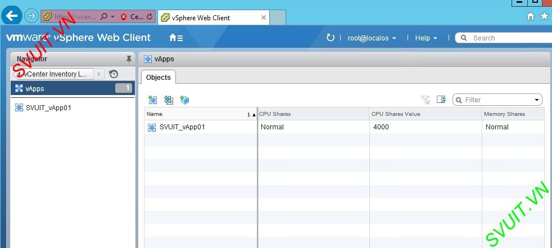Sort by the CPU Shares column header
This screenshot has width=552, height=248.
tap(313, 114)
